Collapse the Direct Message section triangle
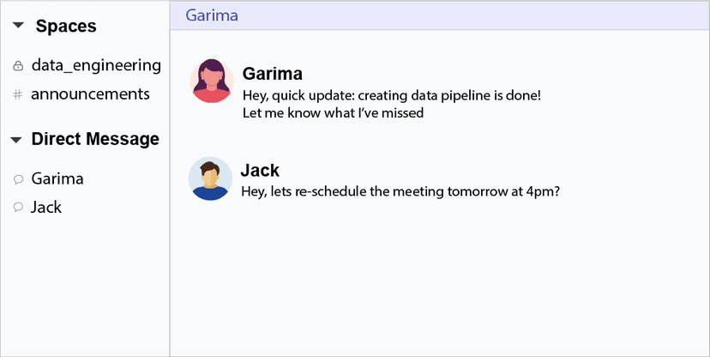 coord(15,140)
